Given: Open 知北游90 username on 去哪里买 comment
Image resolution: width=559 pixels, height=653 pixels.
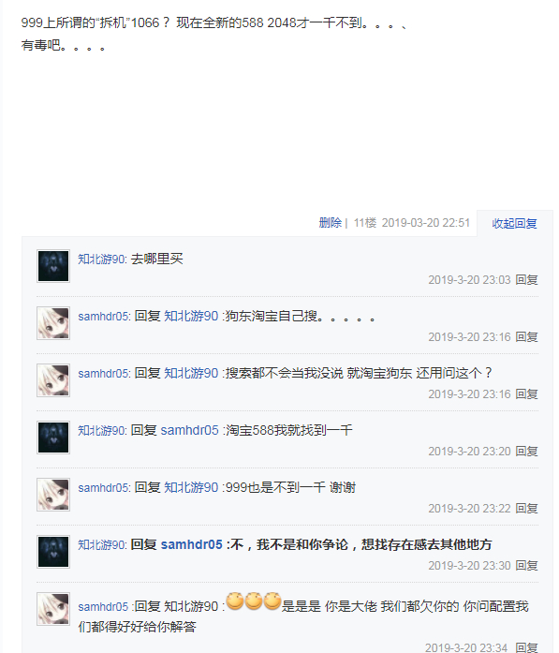Looking at the screenshot, I should coord(101,259).
